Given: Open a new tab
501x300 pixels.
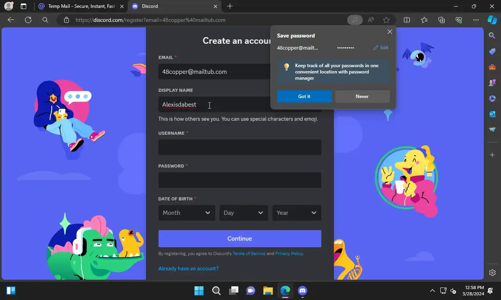Looking at the screenshot, I should 230,6.
